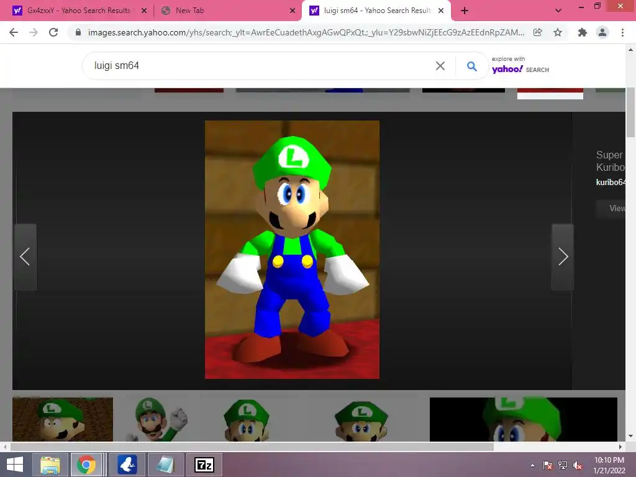Open File Explorer from the taskbar
Screen dimensions: 636x477
point(50,465)
